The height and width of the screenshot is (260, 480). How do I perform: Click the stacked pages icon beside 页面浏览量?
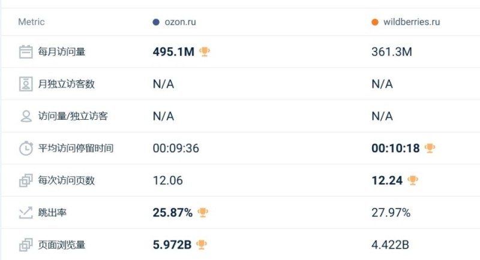[26, 245]
